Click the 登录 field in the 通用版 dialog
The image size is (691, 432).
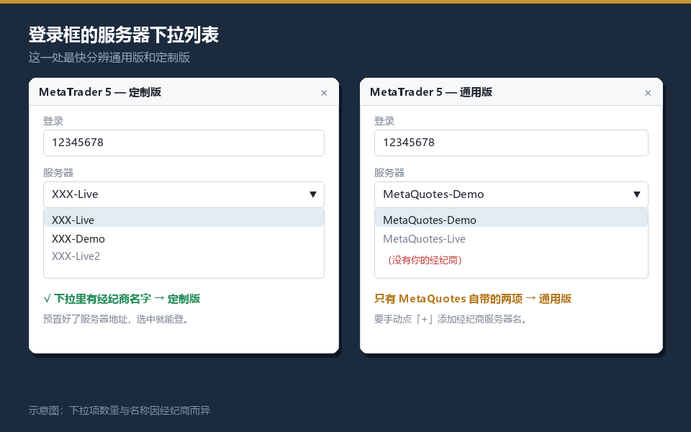[x=511, y=143]
